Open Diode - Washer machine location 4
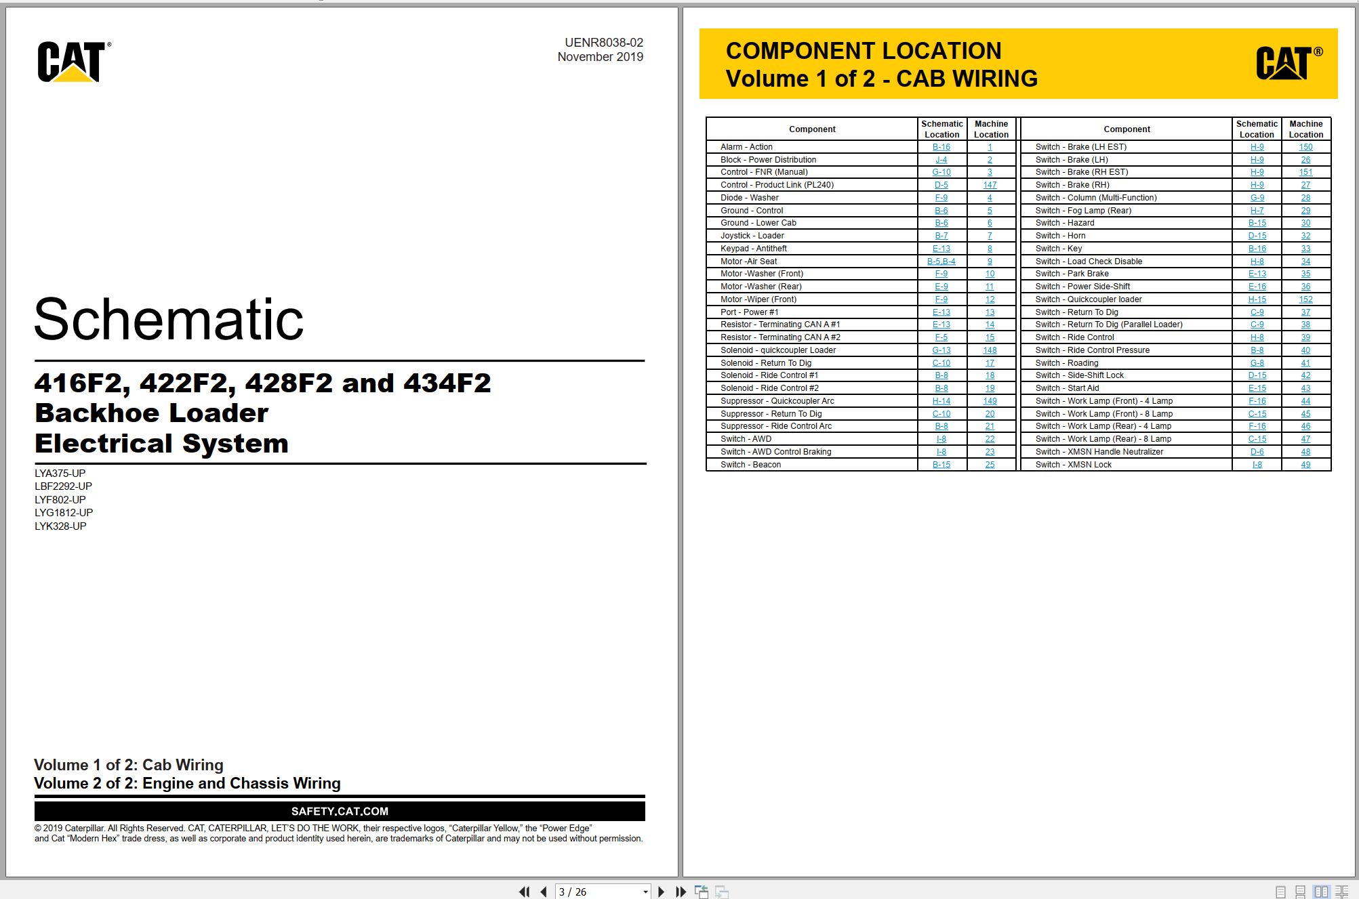The width and height of the screenshot is (1359, 899). (990, 198)
